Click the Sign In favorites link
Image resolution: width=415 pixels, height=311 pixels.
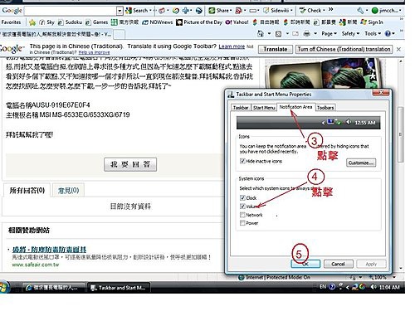click(x=372, y=22)
